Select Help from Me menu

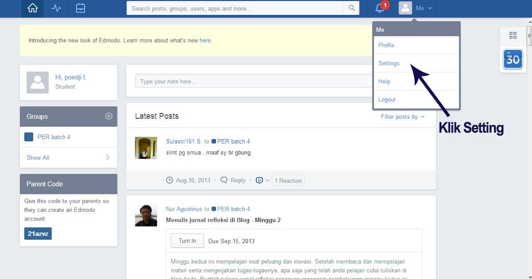pos(416,81)
